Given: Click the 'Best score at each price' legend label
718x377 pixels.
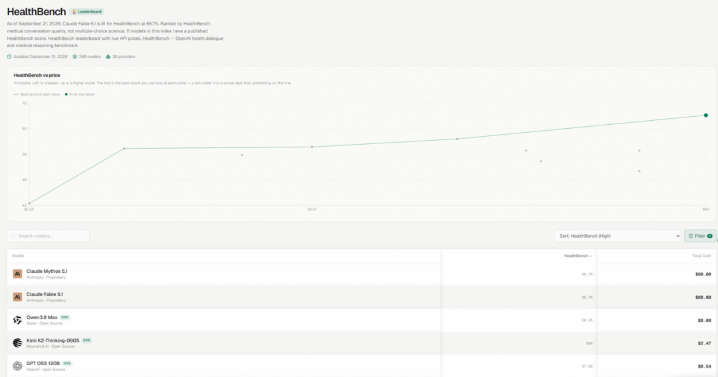Looking at the screenshot, I should [41, 94].
